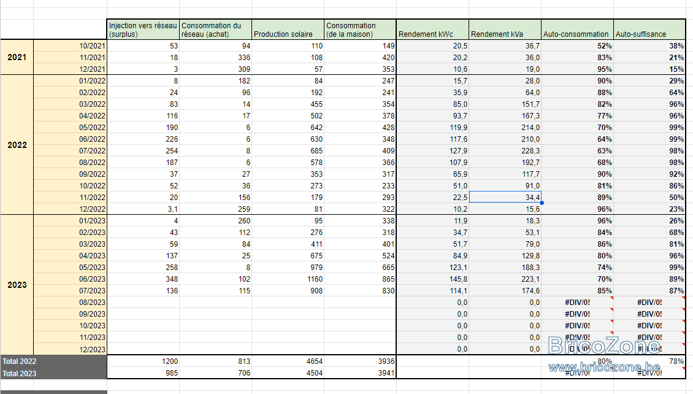The height and width of the screenshot is (394, 693).
Task: Click the 12/2021 date cell
Action: point(71,69)
